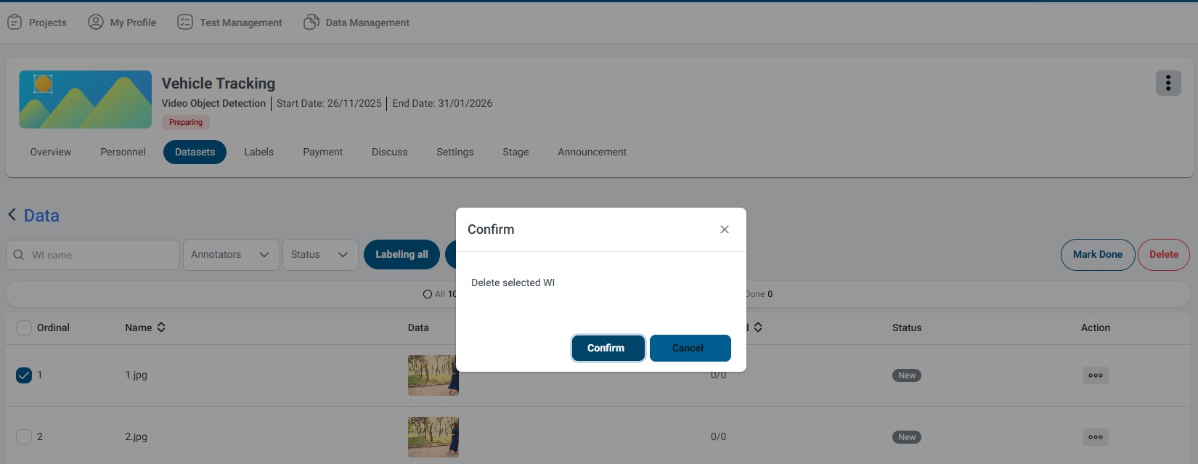Click the Test Management checklist icon
The image size is (1198, 464).
pyautogui.click(x=185, y=23)
